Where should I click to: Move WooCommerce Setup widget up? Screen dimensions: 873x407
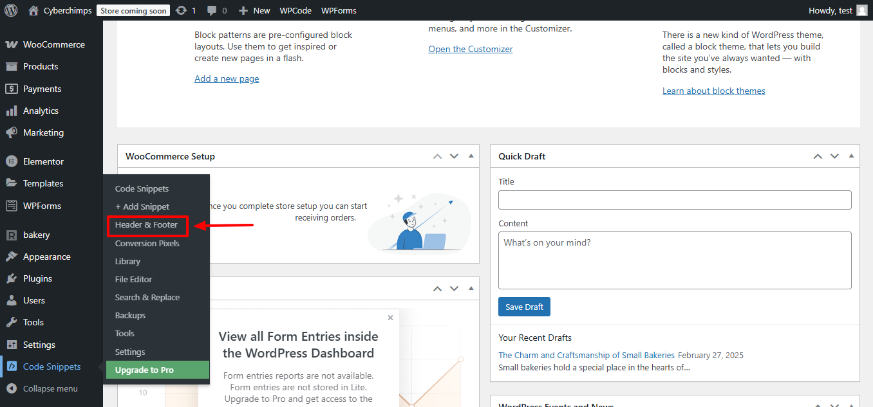pyautogui.click(x=437, y=156)
